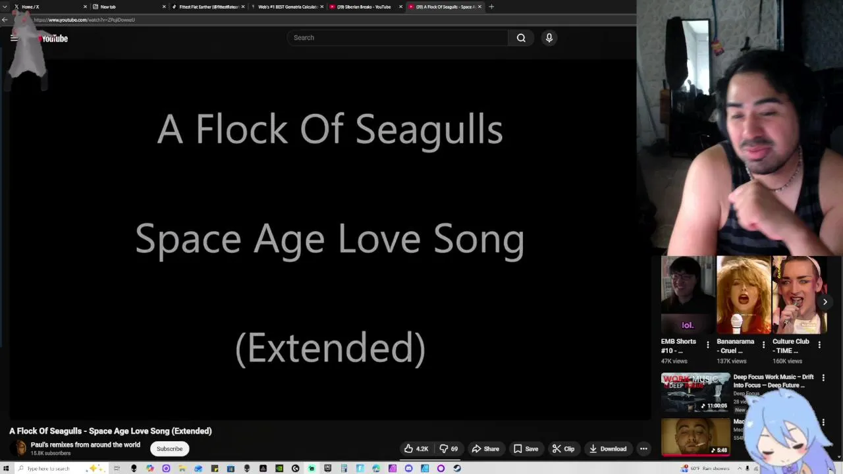Click the tray microphone icon

tap(748, 468)
